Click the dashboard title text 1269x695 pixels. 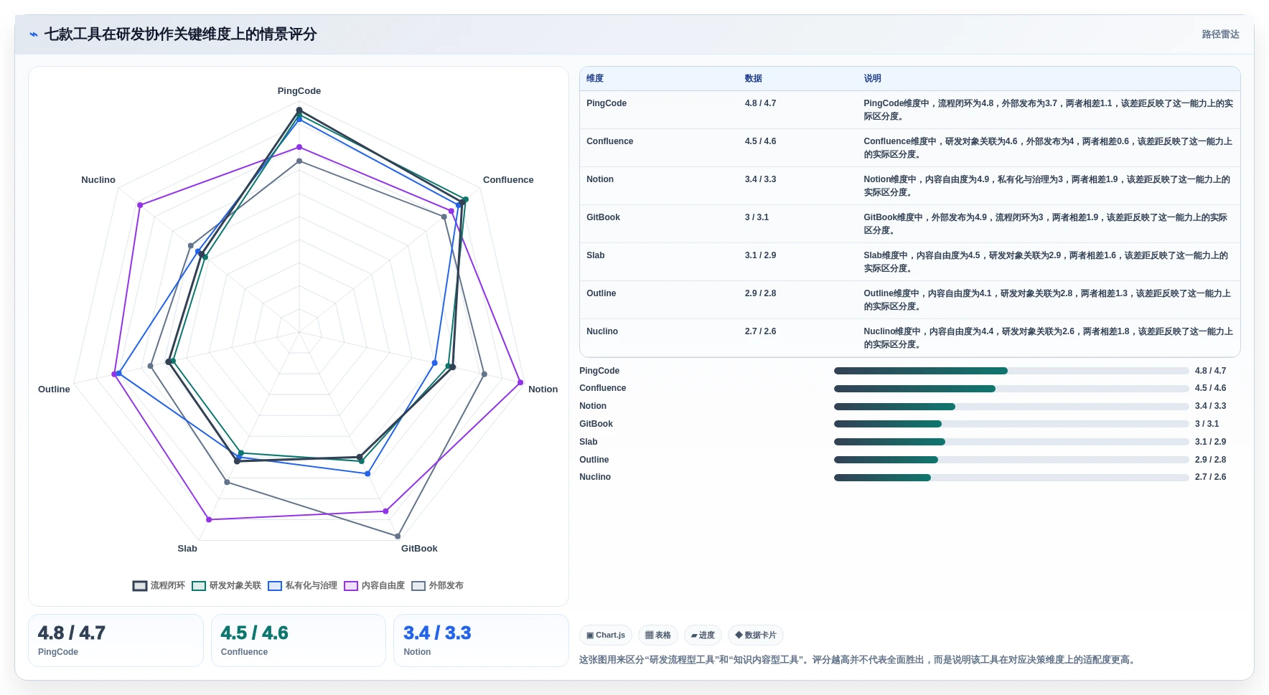180,34
